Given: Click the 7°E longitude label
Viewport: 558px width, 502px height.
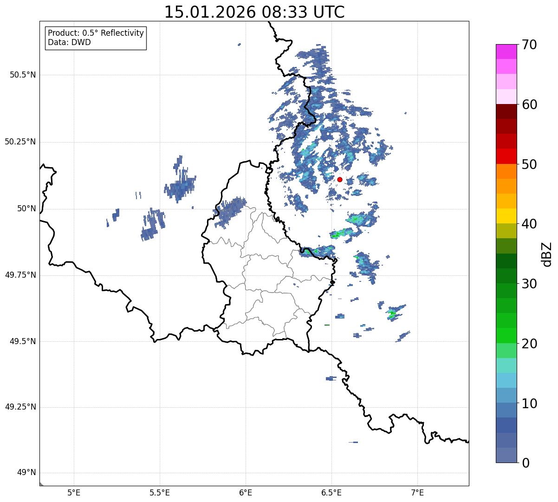Looking at the screenshot, I should (417, 492).
